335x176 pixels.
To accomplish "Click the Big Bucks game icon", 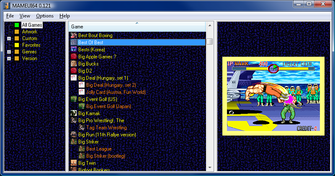I will [x=74, y=64].
